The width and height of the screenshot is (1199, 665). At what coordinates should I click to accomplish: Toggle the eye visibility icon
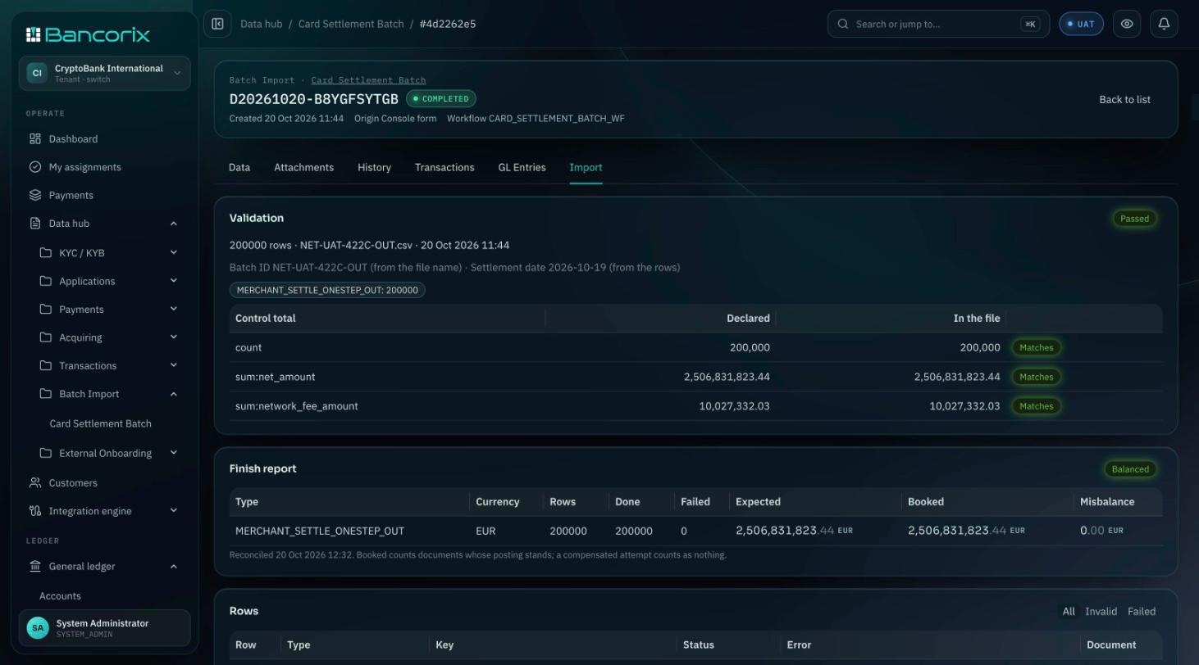(1127, 24)
